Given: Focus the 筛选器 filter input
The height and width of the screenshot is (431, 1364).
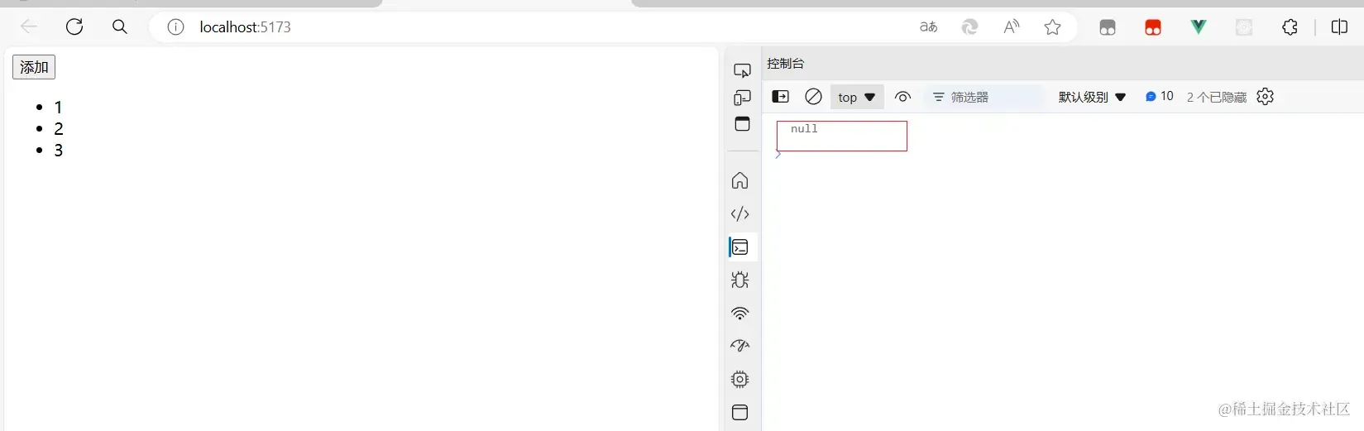Looking at the screenshot, I should (986, 97).
